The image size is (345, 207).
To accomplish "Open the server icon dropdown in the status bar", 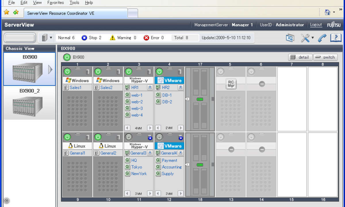I will click(51, 38).
